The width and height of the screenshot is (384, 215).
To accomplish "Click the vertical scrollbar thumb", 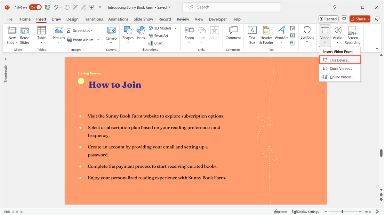I will [x=381, y=153].
